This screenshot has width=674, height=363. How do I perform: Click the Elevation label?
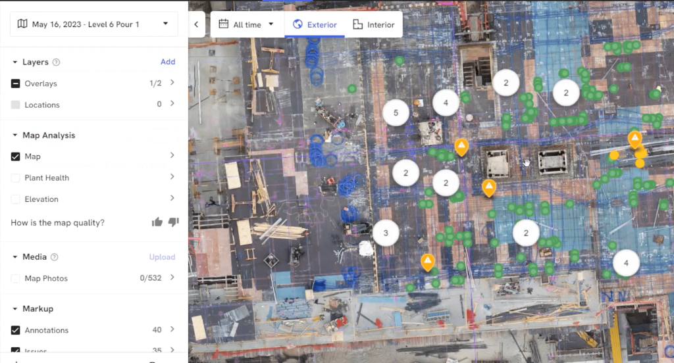pyautogui.click(x=41, y=199)
